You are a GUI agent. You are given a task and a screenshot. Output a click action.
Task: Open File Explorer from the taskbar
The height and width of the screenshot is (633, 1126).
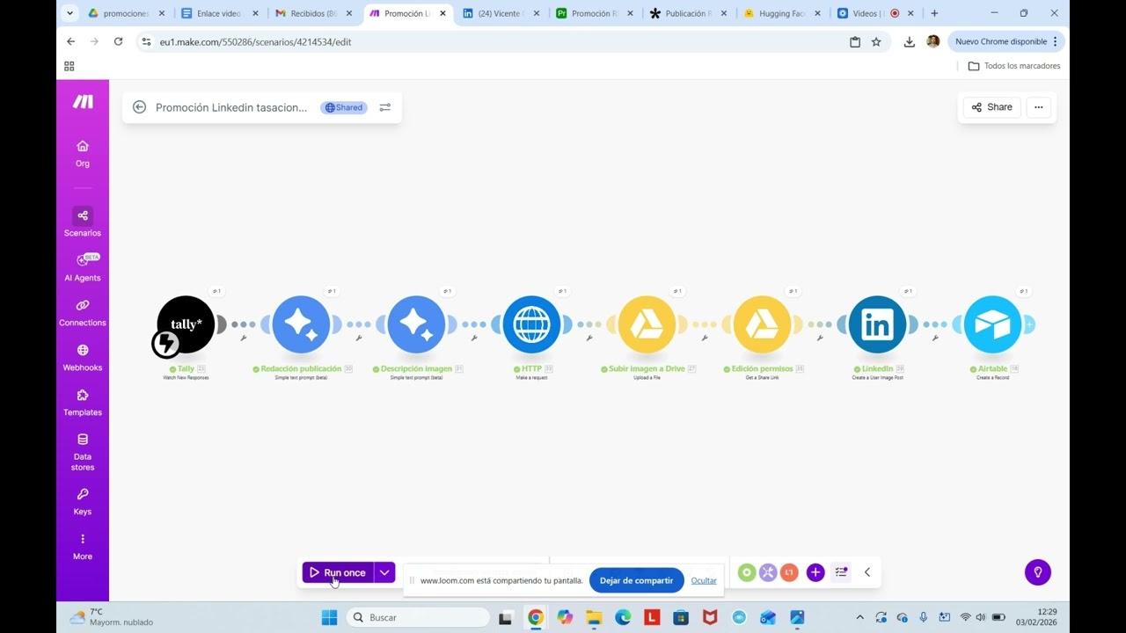594,617
